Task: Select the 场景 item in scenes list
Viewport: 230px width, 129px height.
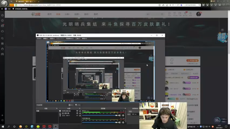Action: [47, 111]
